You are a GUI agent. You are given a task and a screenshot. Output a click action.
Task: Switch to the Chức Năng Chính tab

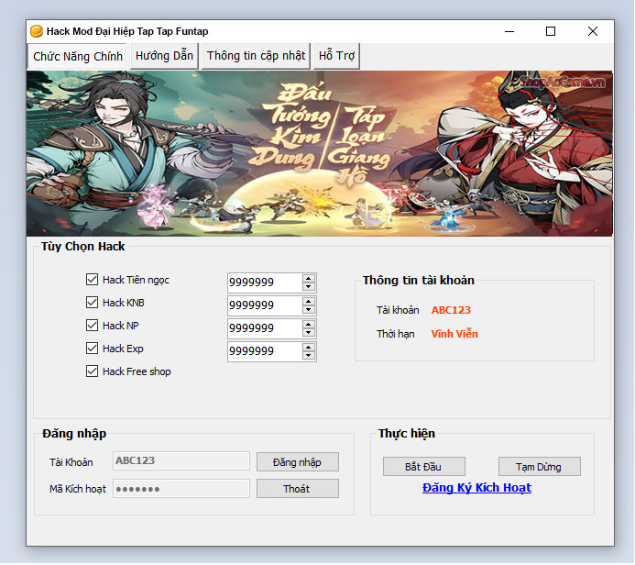77,56
